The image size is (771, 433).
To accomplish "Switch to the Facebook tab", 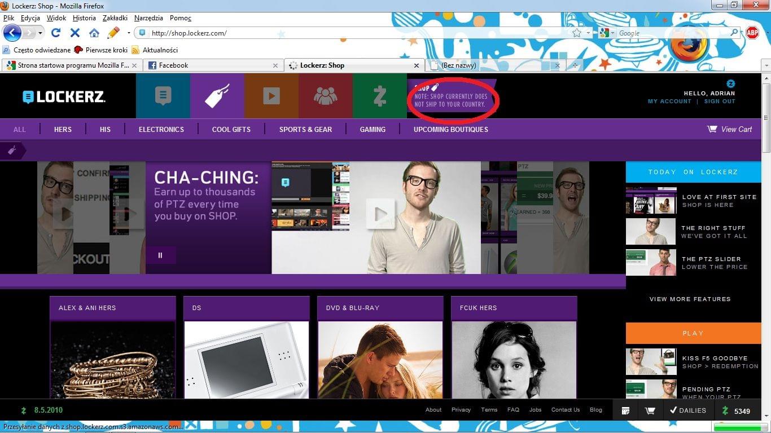I will coord(213,65).
